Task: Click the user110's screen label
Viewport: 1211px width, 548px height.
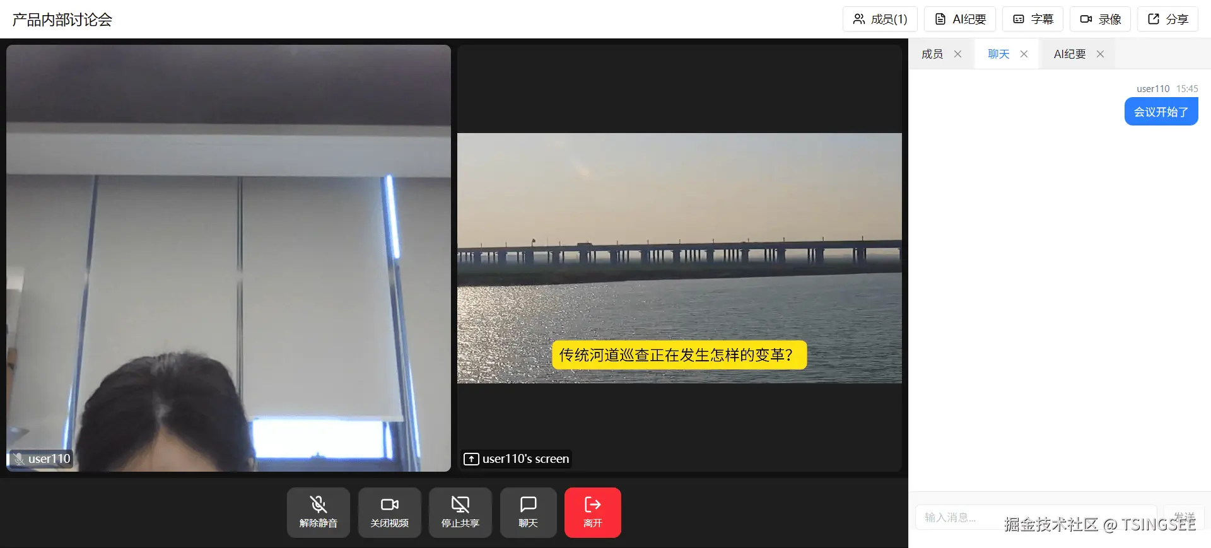Action: coord(525,459)
